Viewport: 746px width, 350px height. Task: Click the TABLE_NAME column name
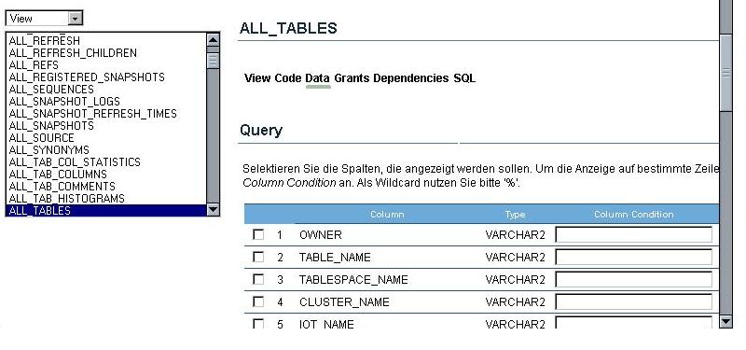pyautogui.click(x=335, y=258)
